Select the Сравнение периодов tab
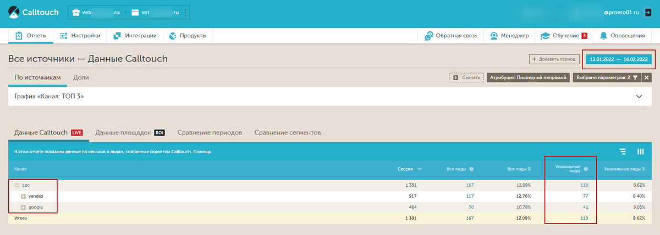Viewport: 660px width, 235px height. click(x=209, y=132)
